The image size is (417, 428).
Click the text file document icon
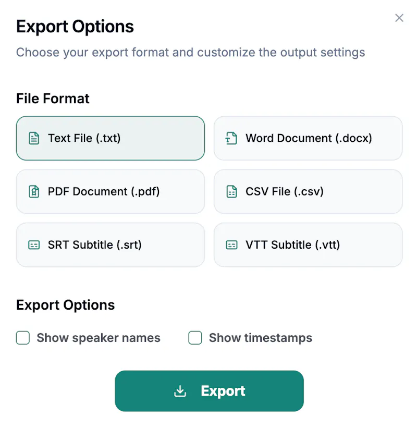[x=34, y=138]
